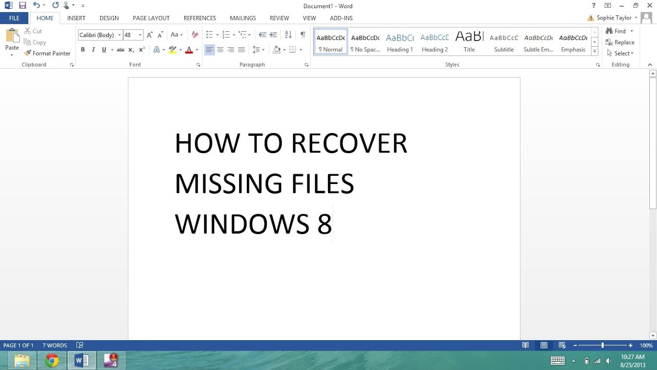This screenshot has width=657, height=370.
Task: Decrease the paragraph indent
Action: pos(262,35)
